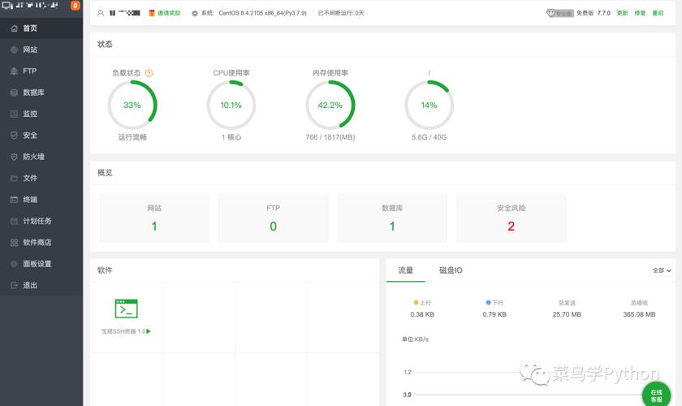Image resolution: width=682 pixels, height=406 pixels.
Task: Open the FTP overview card showing 0
Action: [273, 218]
